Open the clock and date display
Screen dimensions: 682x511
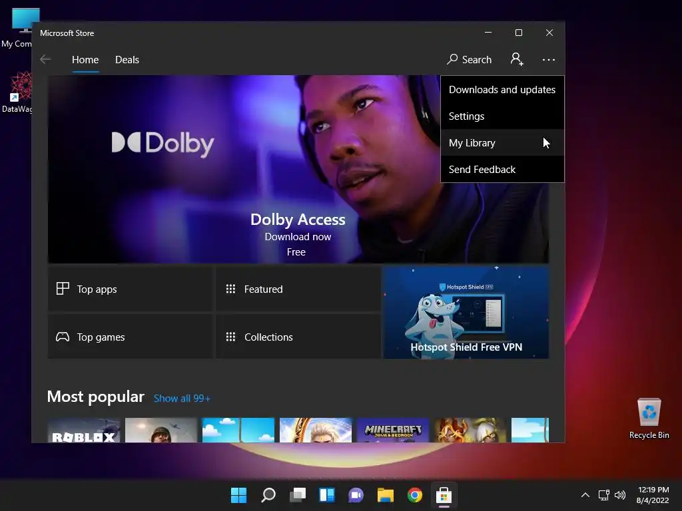[653, 495]
